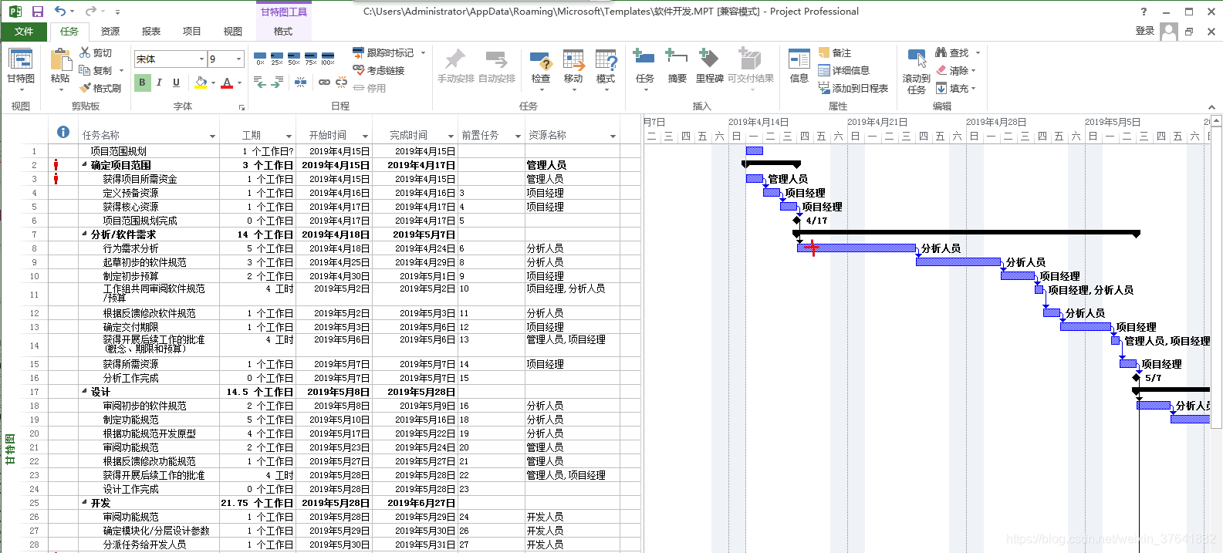
Task: Click the 4/17 milestone diamond in the chart
Action: click(x=797, y=220)
